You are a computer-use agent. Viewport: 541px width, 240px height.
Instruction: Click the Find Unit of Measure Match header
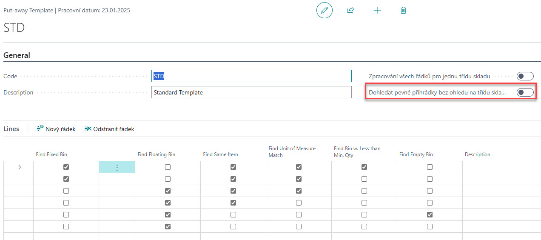click(x=292, y=152)
